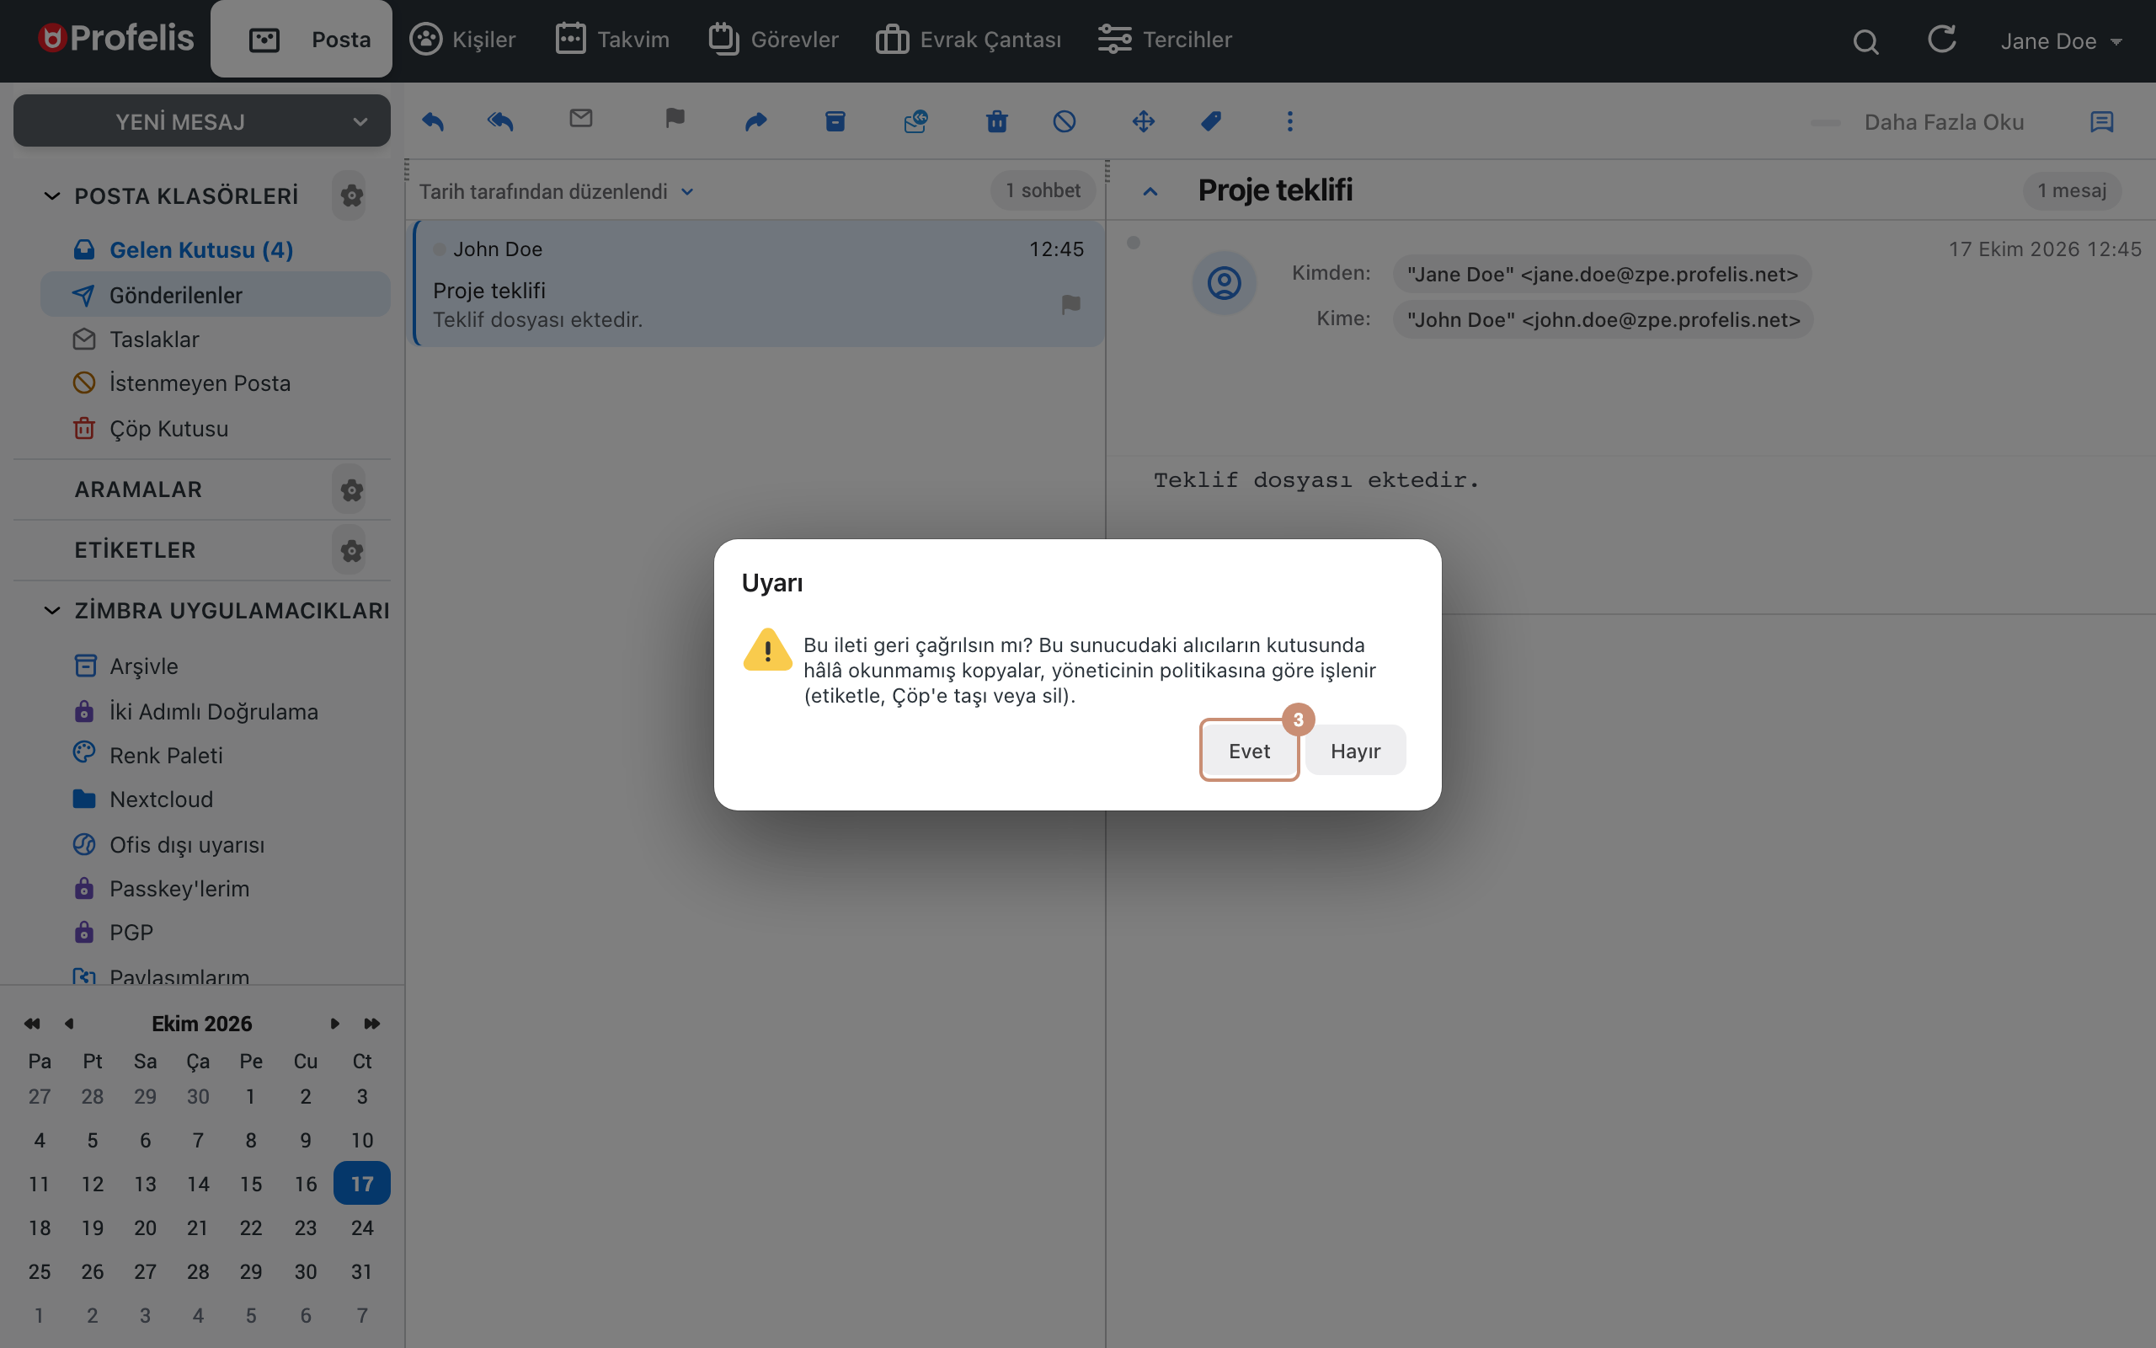Click the trash Delete icon in toolbar
Image resolution: width=2156 pixels, height=1348 pixels.
(x=997, y=121)
